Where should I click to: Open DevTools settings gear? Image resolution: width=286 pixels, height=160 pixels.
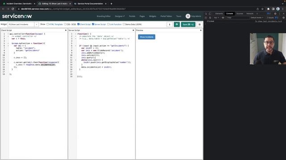tap(275, 14)
